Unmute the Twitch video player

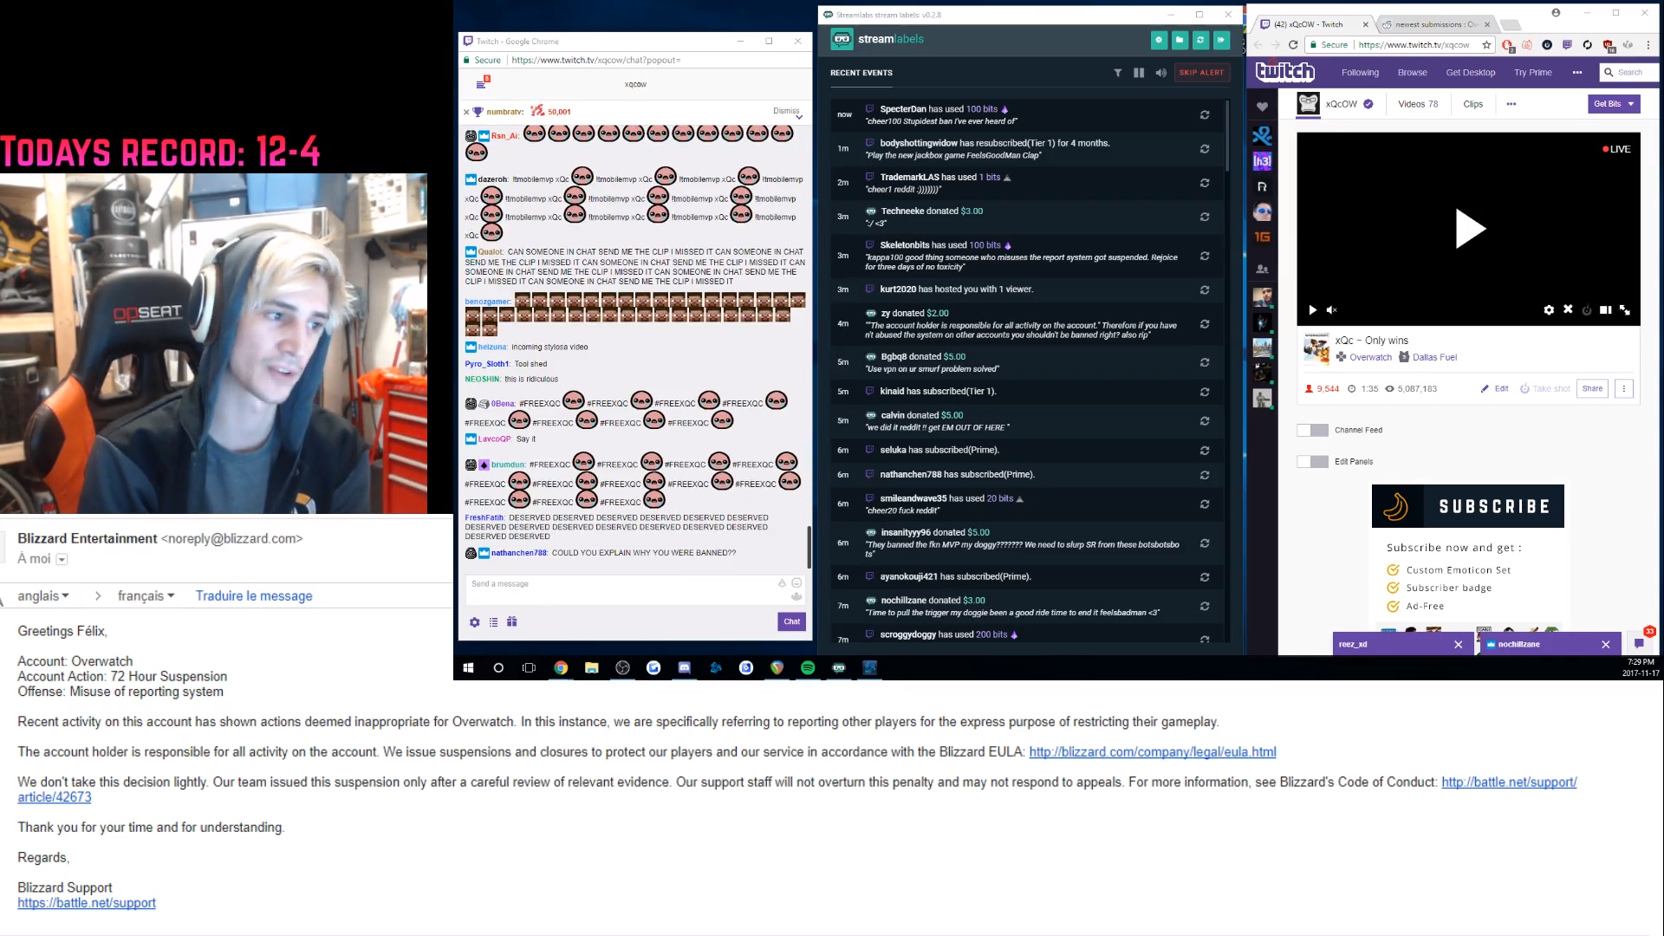point(1332,309)
